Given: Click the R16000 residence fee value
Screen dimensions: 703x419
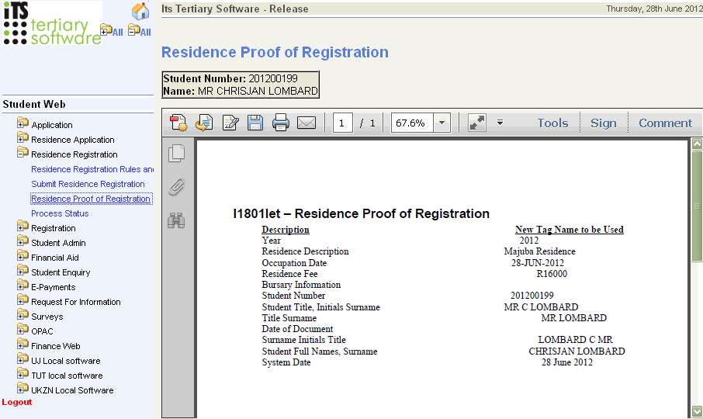Looking at the screenshot, I should 552,274.
